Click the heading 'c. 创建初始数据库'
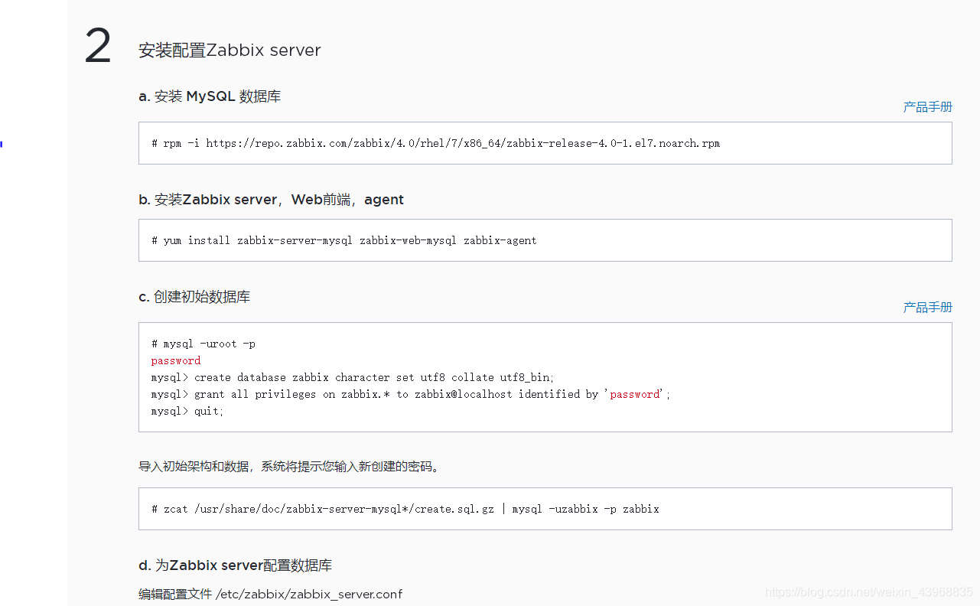 point(194,297)
